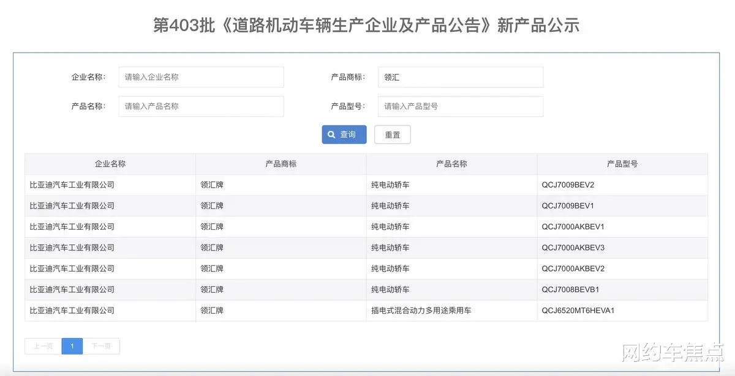Click the page title 第403批 新产品公示
735x376 pixels.
(366, 25)
